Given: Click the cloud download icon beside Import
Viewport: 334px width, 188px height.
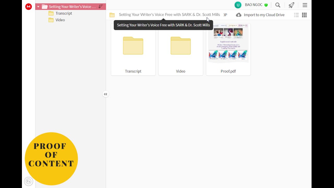Looking at the screenshot, I should 239,15.
